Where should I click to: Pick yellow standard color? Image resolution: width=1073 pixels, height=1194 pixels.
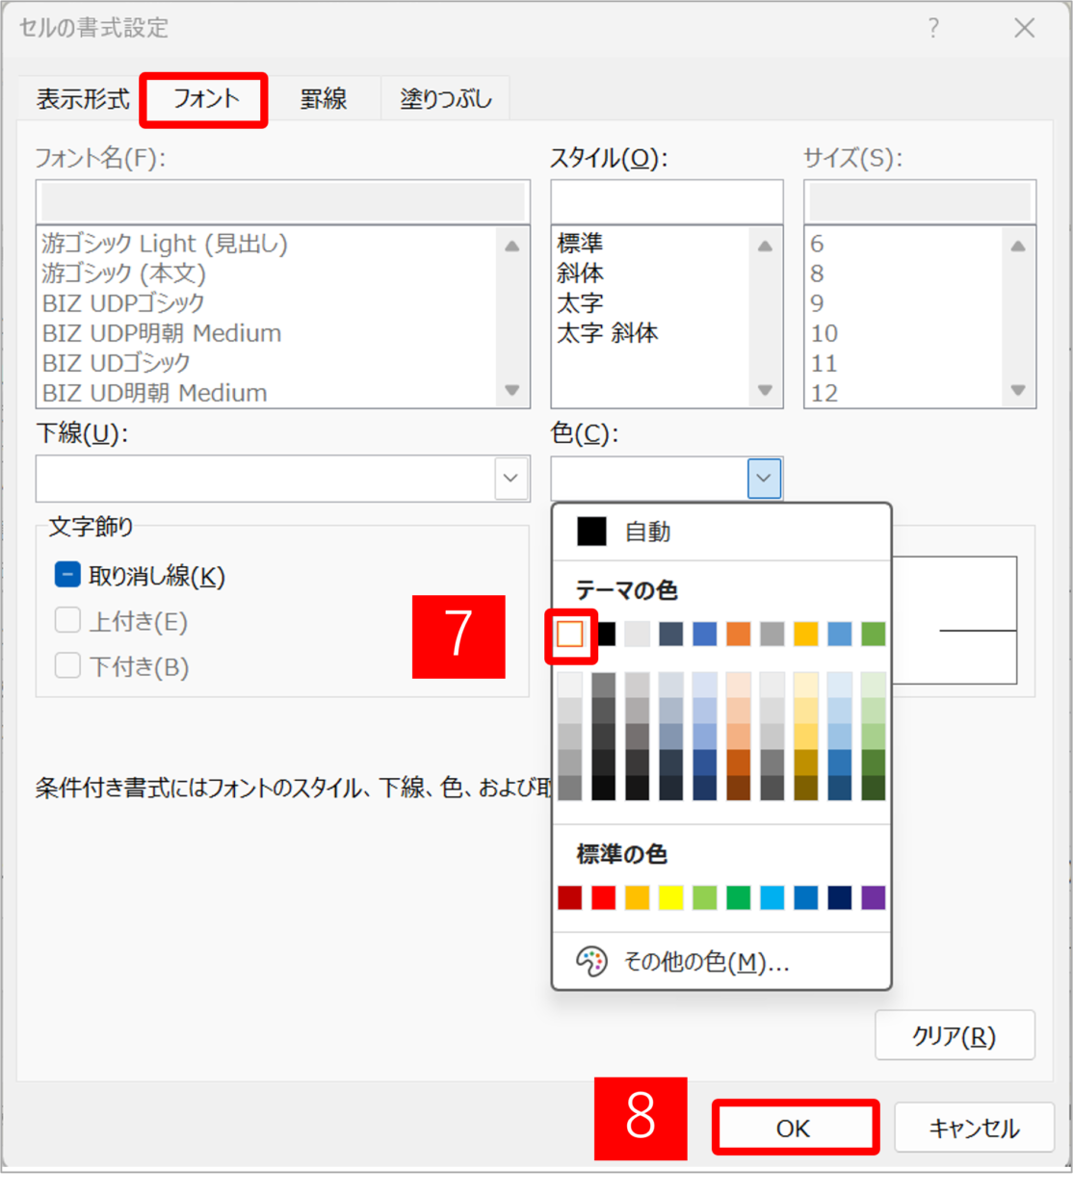pos(671,897)
